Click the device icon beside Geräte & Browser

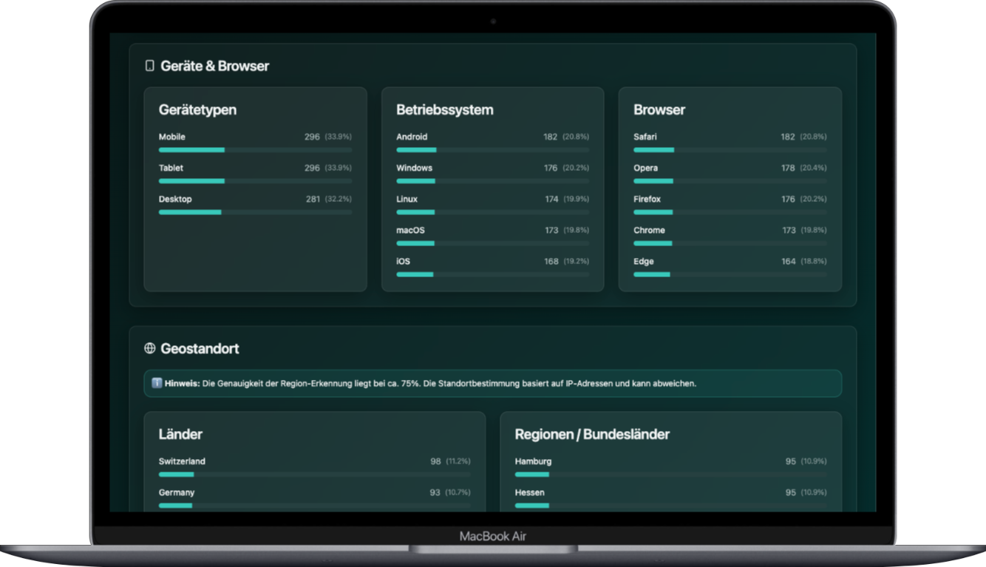[x=149, y=66]
